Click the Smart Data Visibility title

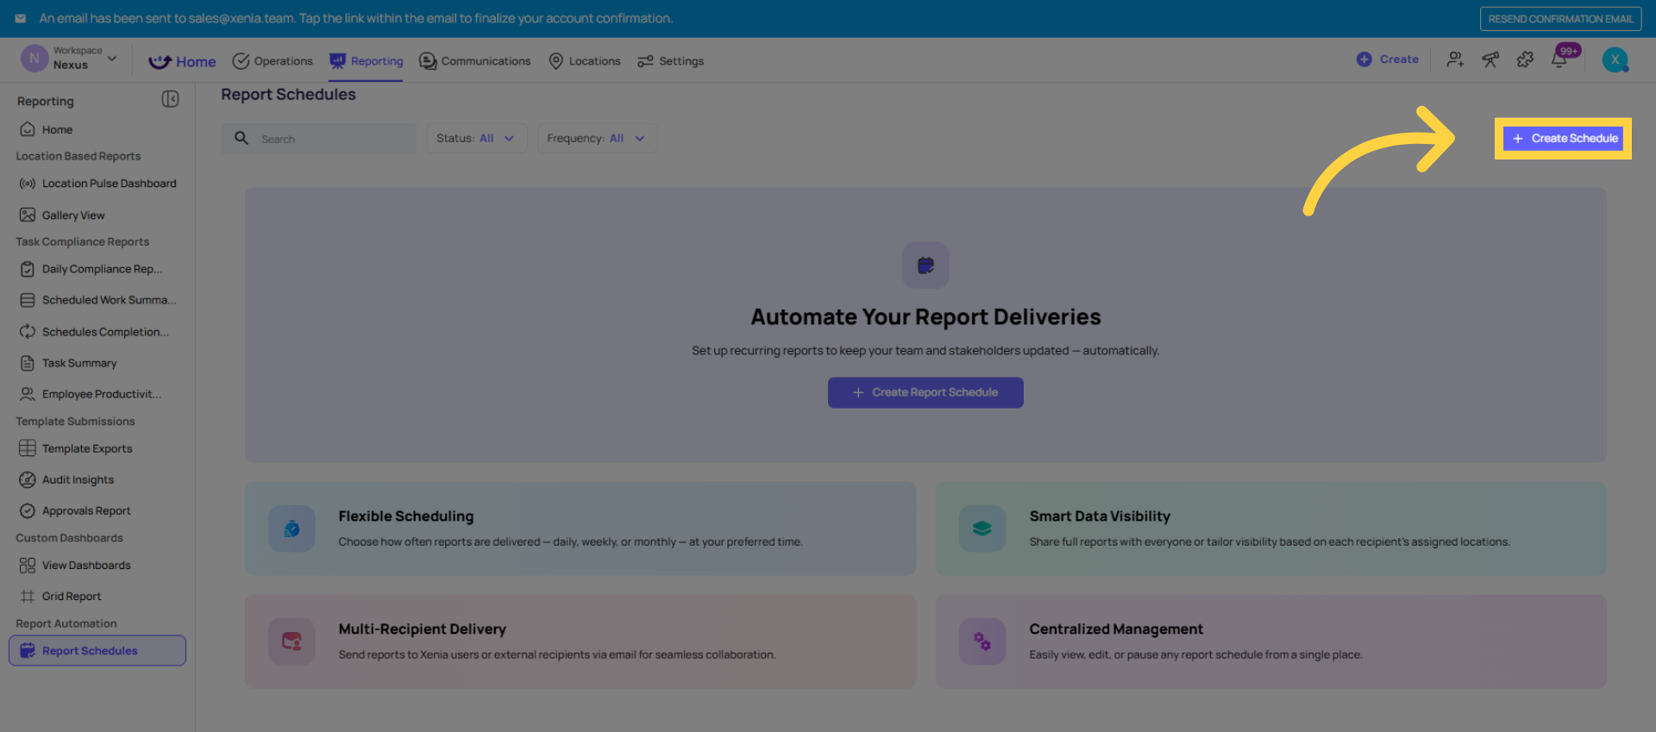(1100, 516)
